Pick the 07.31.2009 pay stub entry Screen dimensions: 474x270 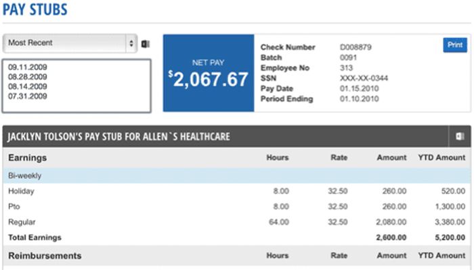tap(27, 97)
